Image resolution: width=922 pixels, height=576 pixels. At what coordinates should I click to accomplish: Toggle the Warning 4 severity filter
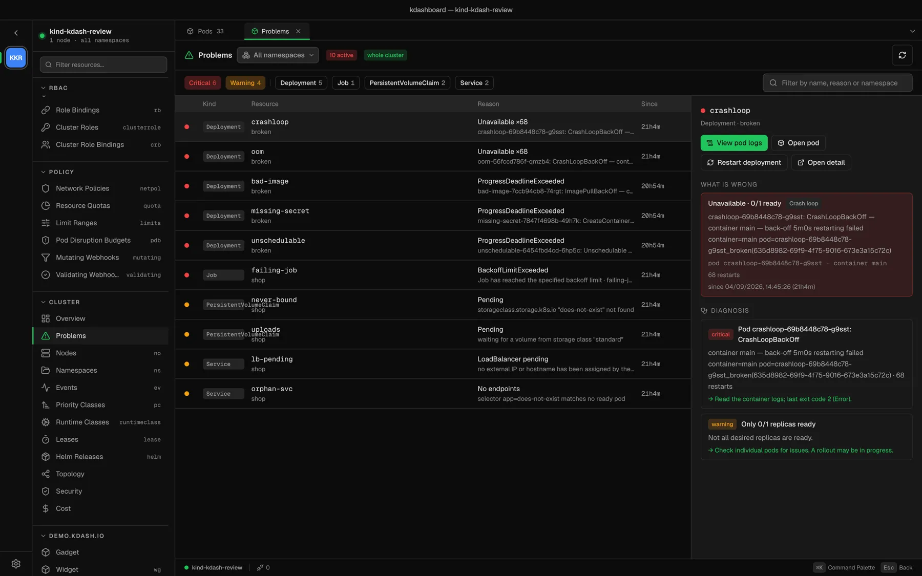click(x=245, y=83)
